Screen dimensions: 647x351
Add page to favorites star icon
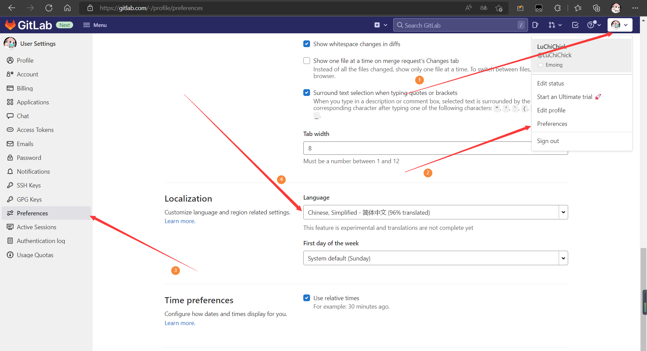click(x=499, y=8)
